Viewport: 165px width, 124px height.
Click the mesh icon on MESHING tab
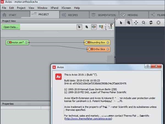123,15
